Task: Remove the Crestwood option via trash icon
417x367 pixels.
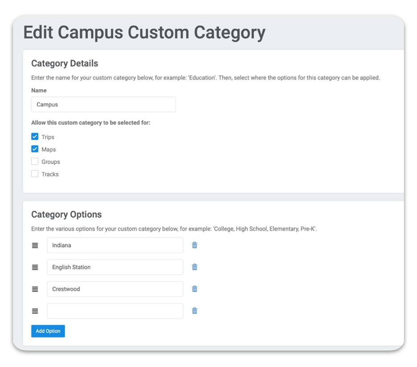Action: coord(195,289)
